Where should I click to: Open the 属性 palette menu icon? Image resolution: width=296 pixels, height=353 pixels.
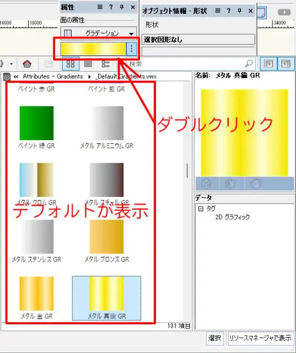tap(100, 7)
